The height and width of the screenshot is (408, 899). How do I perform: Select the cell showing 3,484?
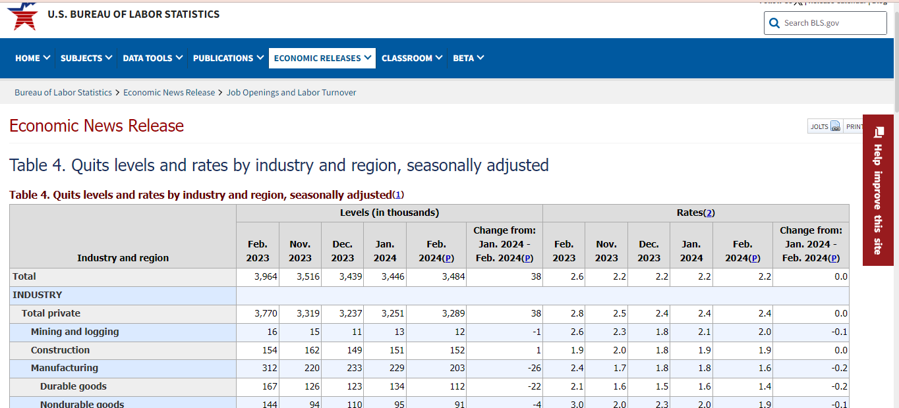pos(436,277)
